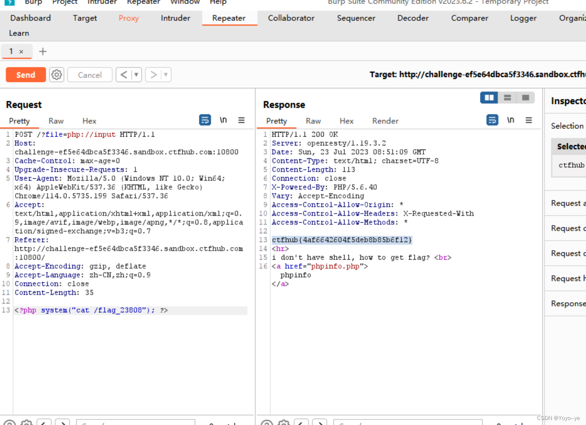This screenshot has height=425, width=586.
Task: Click the Target URL label
Action: (x=478, y=74)
